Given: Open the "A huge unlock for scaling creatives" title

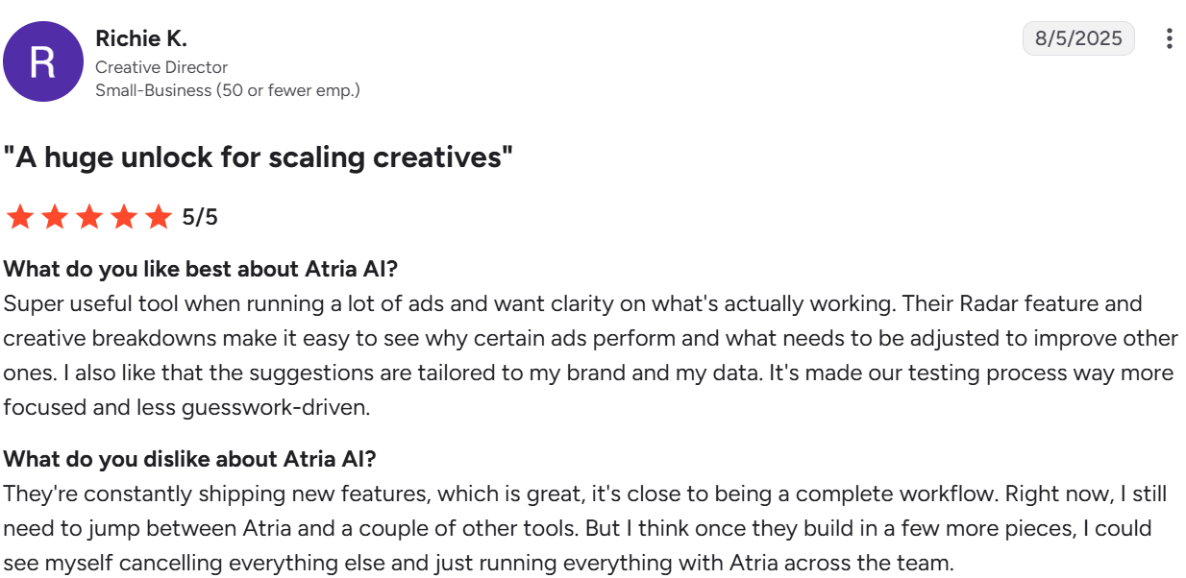Looking at the screenshot, I should coord(258,157).
